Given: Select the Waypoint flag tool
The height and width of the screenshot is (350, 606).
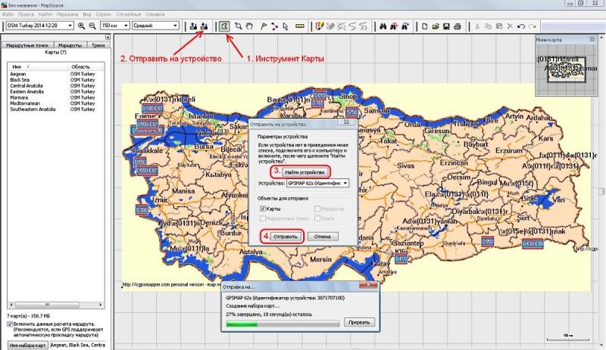Looking at the screenshot, I should point(264,26).
